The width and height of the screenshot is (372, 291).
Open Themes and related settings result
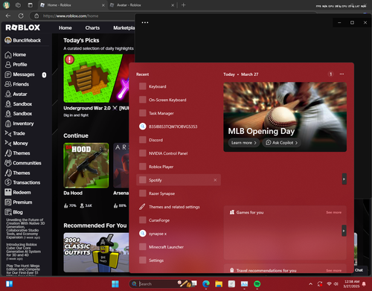179,207
